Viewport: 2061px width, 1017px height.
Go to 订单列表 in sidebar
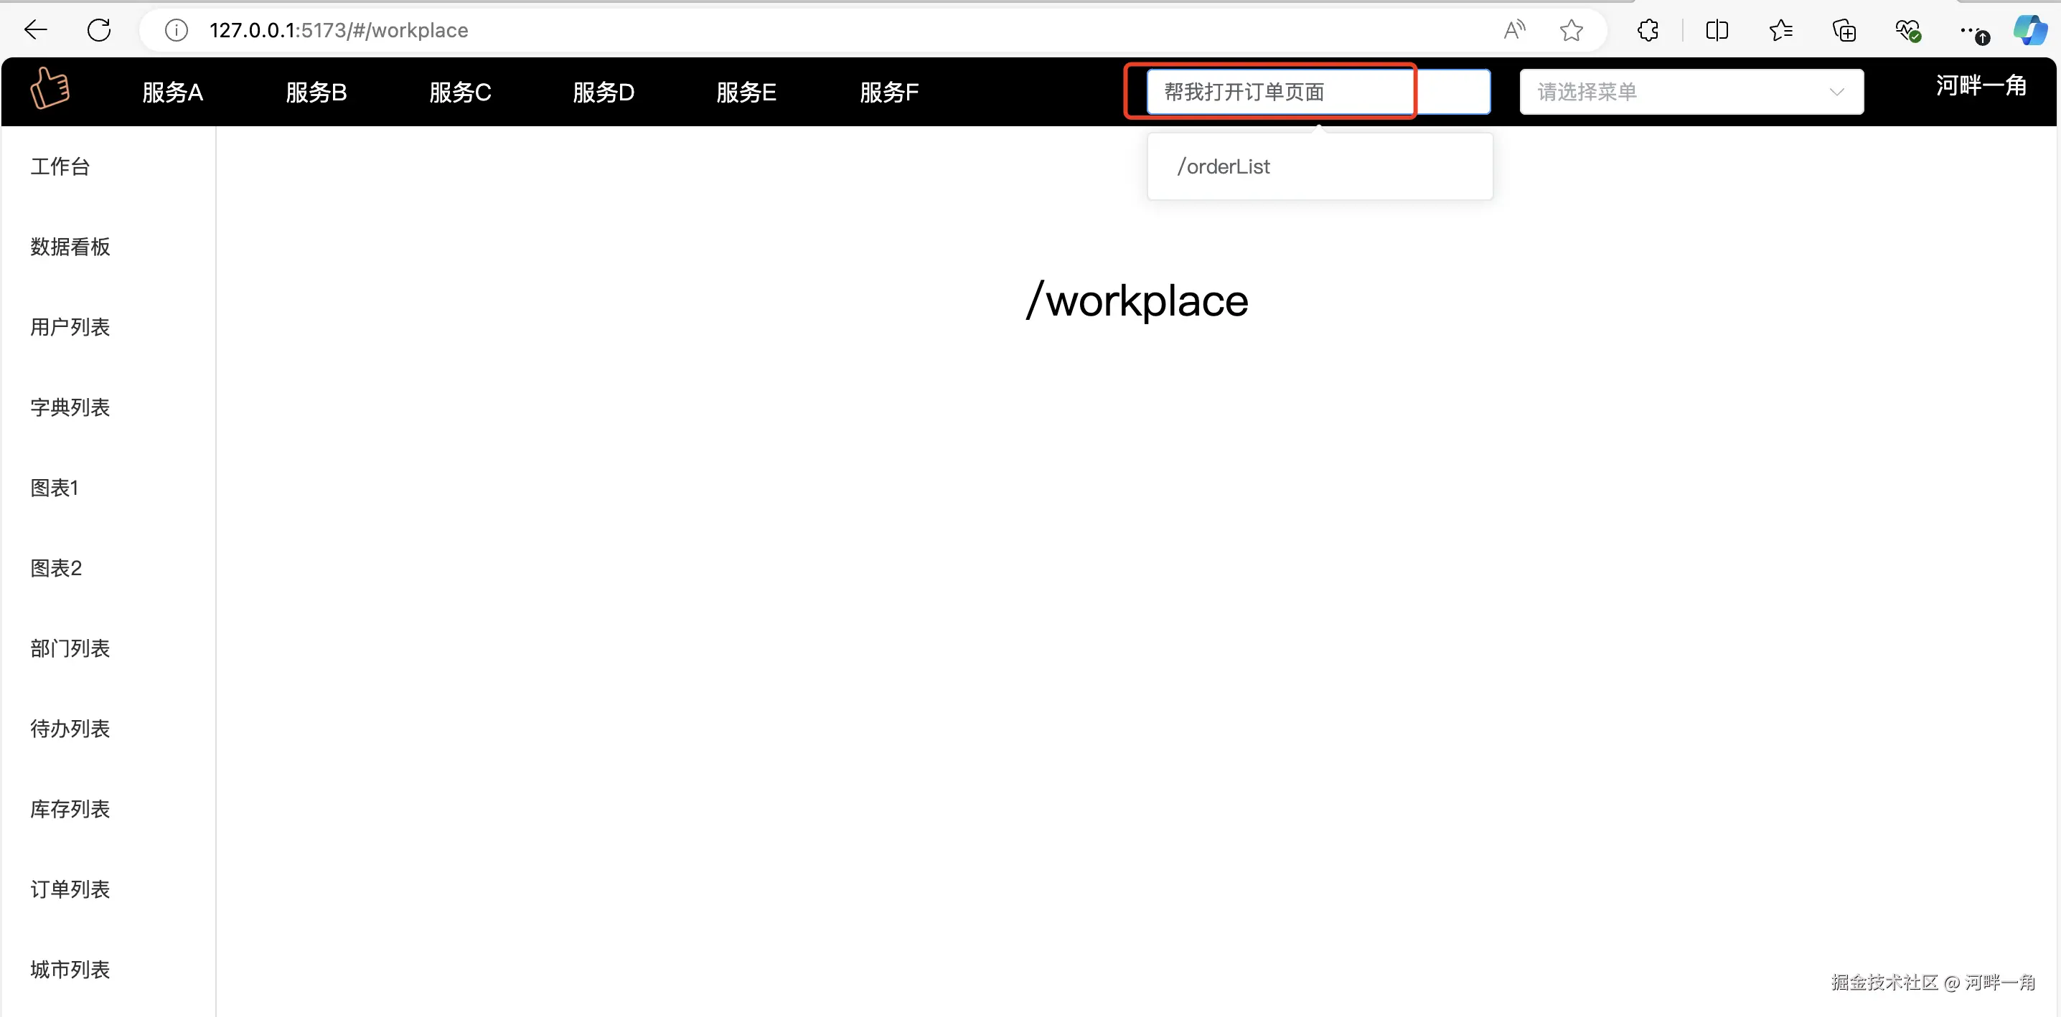click(x=70, y=889)
